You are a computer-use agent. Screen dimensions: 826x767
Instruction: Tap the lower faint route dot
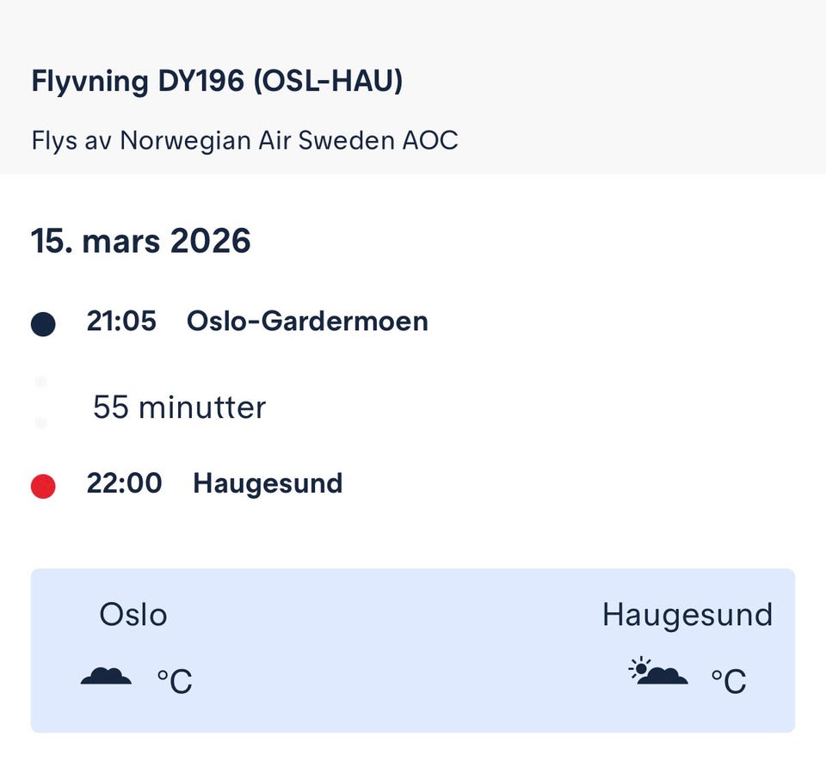pos(41,422)
